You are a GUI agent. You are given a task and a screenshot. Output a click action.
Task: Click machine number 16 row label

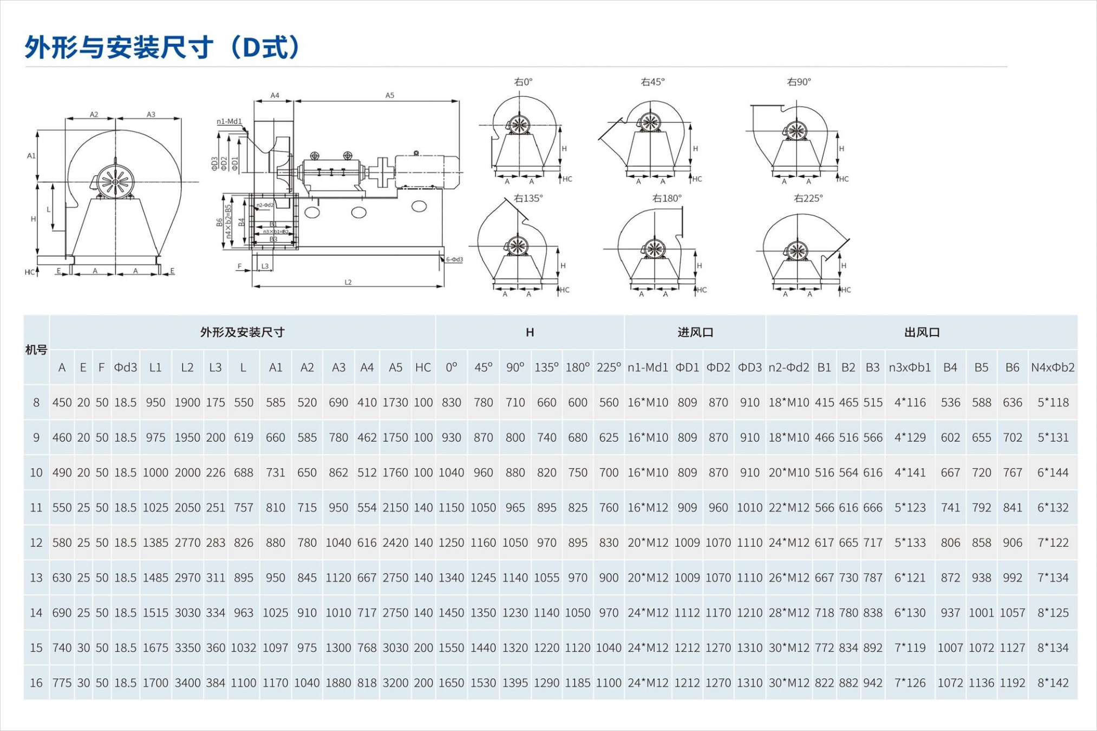pos(36,683)
